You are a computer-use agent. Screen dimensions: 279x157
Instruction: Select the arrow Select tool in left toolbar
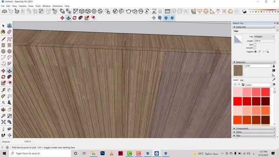click(3, 26)
